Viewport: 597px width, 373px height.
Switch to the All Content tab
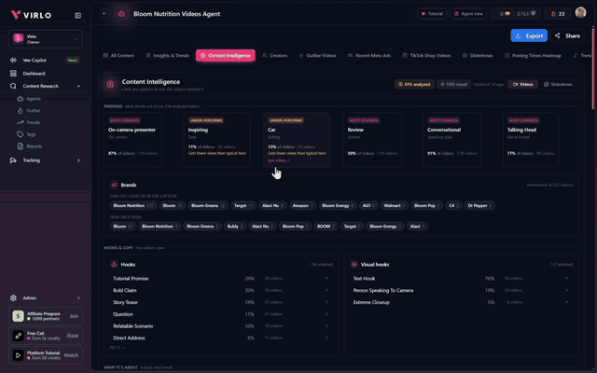[118, 56]
